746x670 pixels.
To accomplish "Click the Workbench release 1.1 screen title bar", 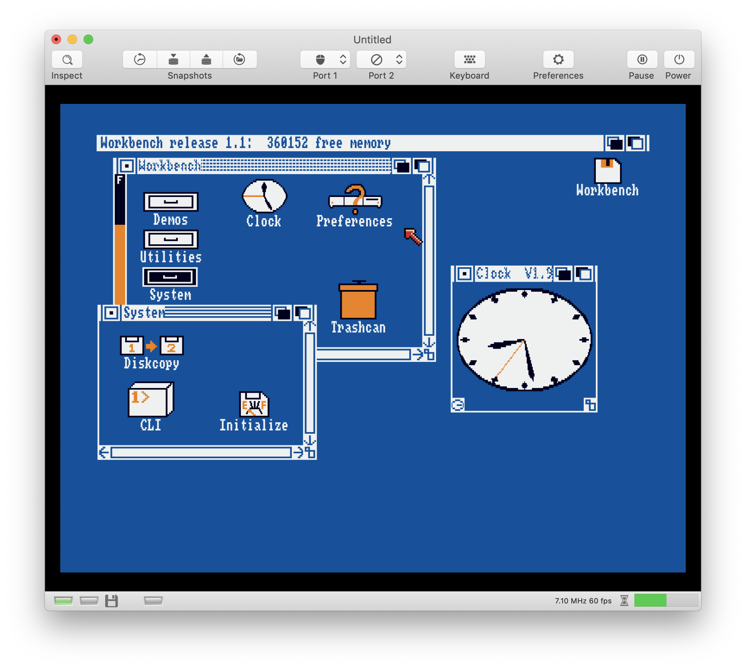I will click(350, 143).
